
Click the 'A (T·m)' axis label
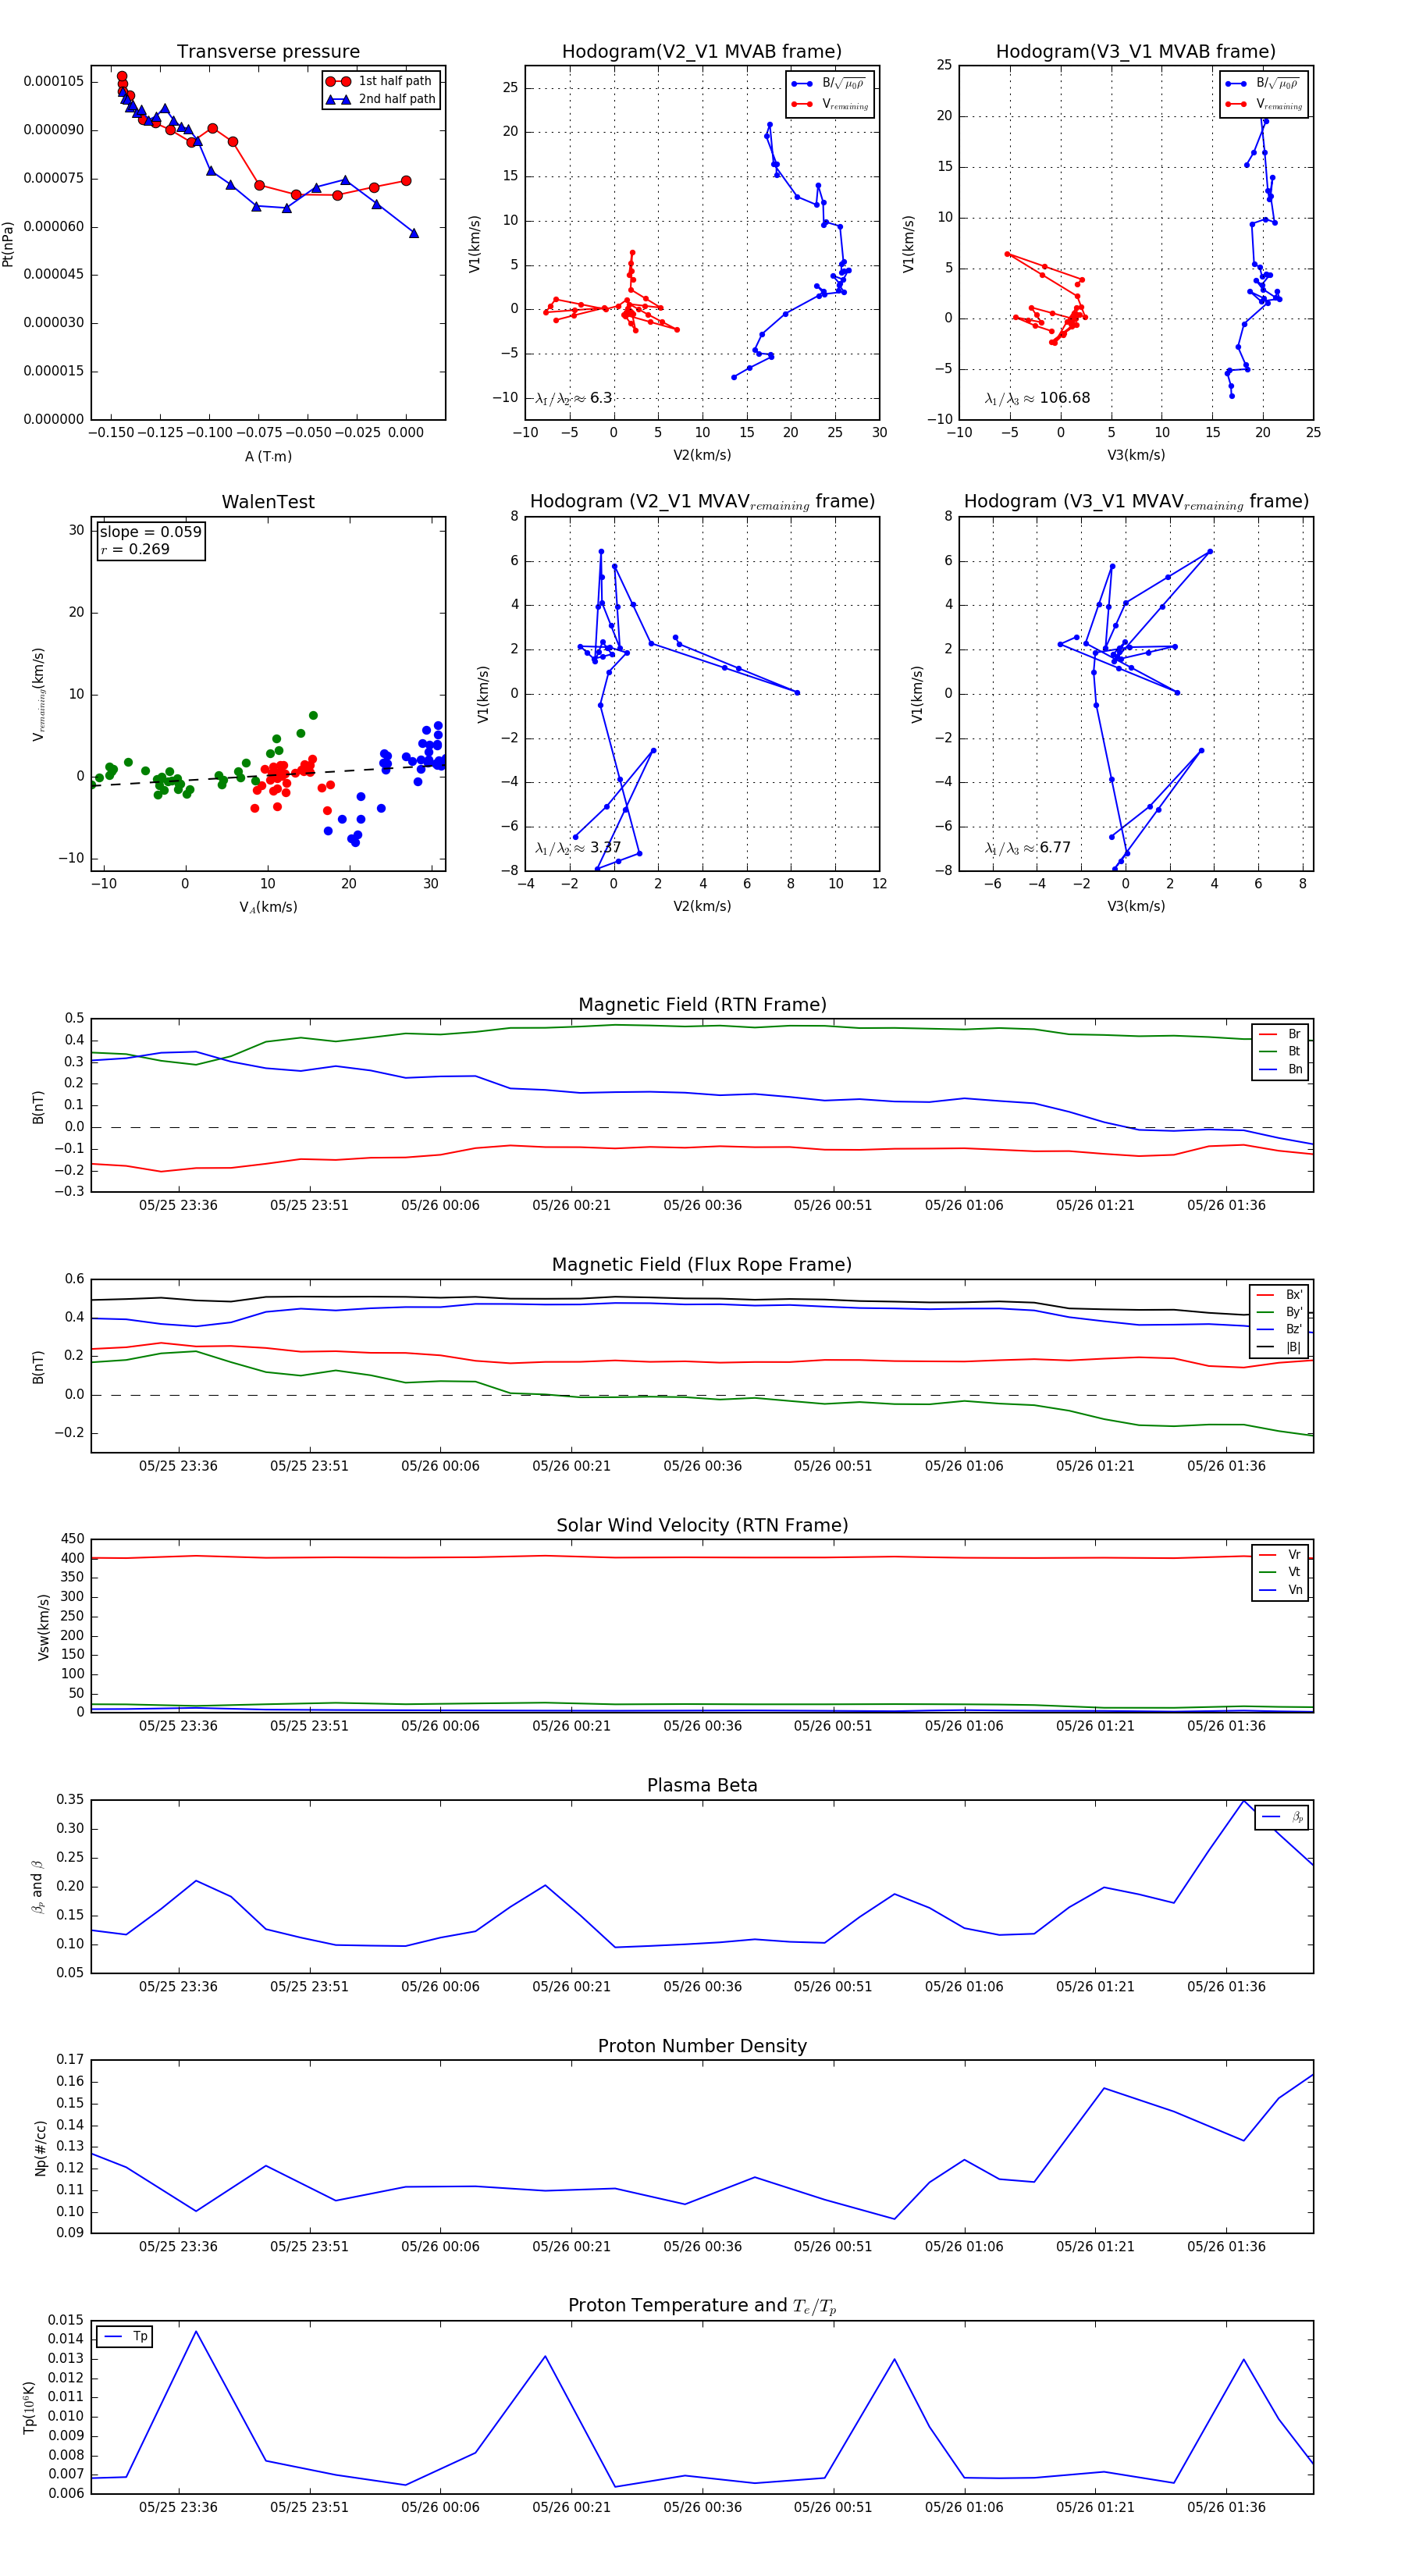point(268,456)
